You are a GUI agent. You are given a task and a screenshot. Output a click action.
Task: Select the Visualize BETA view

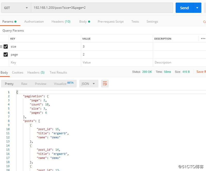64,84
